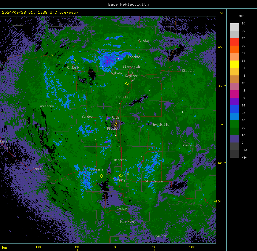Click the Calgary city label
The height and width of the screenshot is (251, 257).
[119, 180]
